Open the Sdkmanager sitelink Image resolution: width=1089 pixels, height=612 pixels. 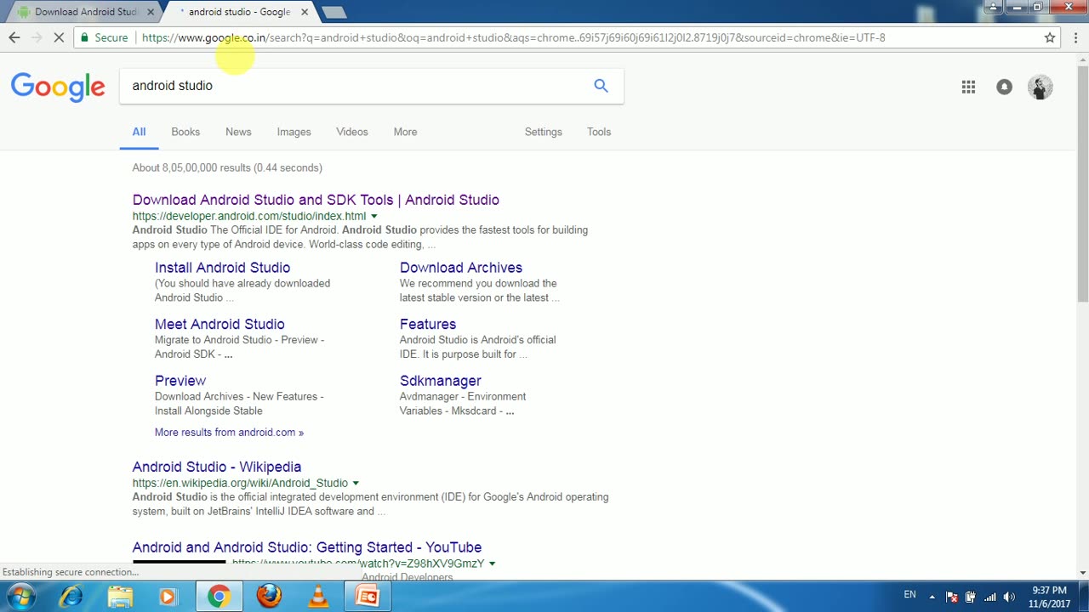tap(441, 381)
